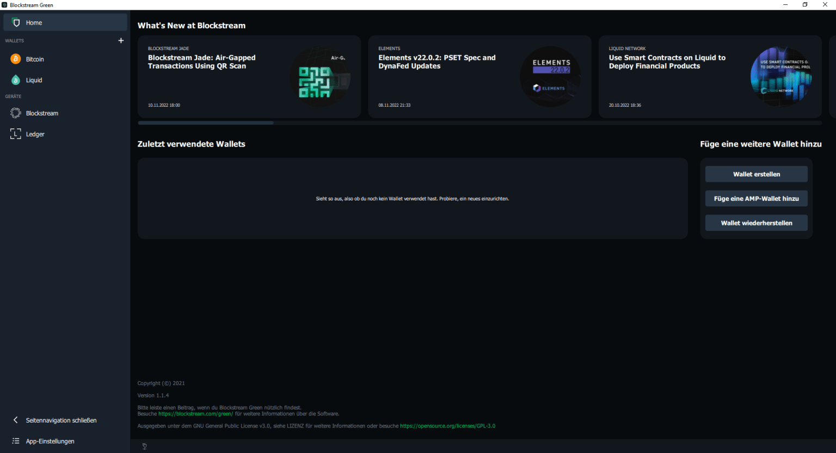
Task: Click Wallet wiederherstellen
Action: 756,223
